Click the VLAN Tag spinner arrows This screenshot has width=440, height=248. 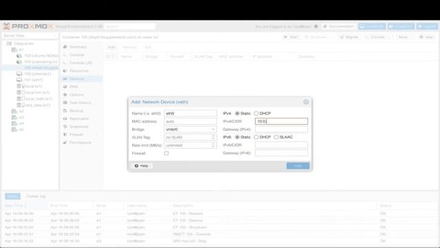213,137
